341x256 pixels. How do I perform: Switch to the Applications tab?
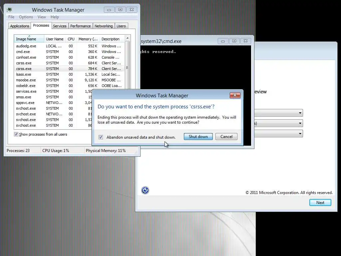20,26
